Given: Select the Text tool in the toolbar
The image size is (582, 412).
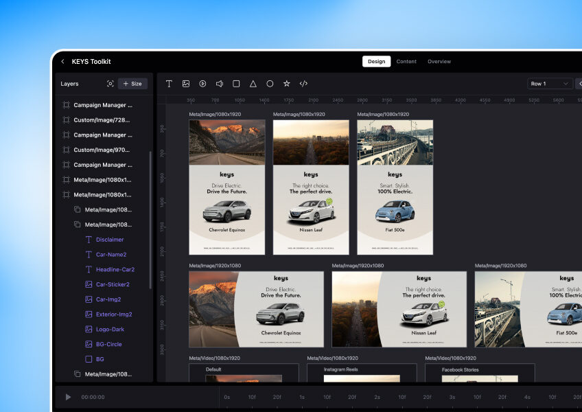Looking at the screenshot, I should [x=169, y=84].
